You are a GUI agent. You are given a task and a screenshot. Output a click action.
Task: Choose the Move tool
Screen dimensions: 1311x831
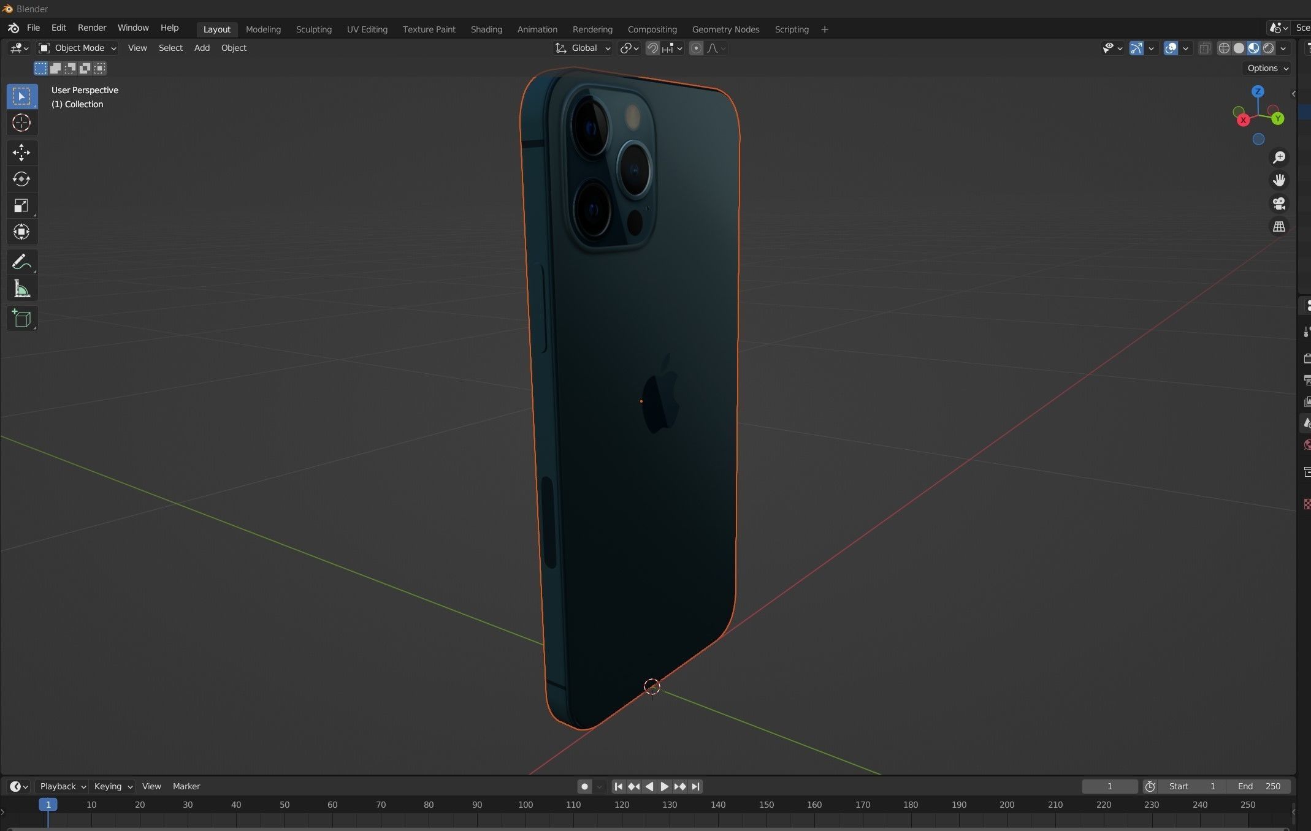pyautogui.click(x=21, y=152)
